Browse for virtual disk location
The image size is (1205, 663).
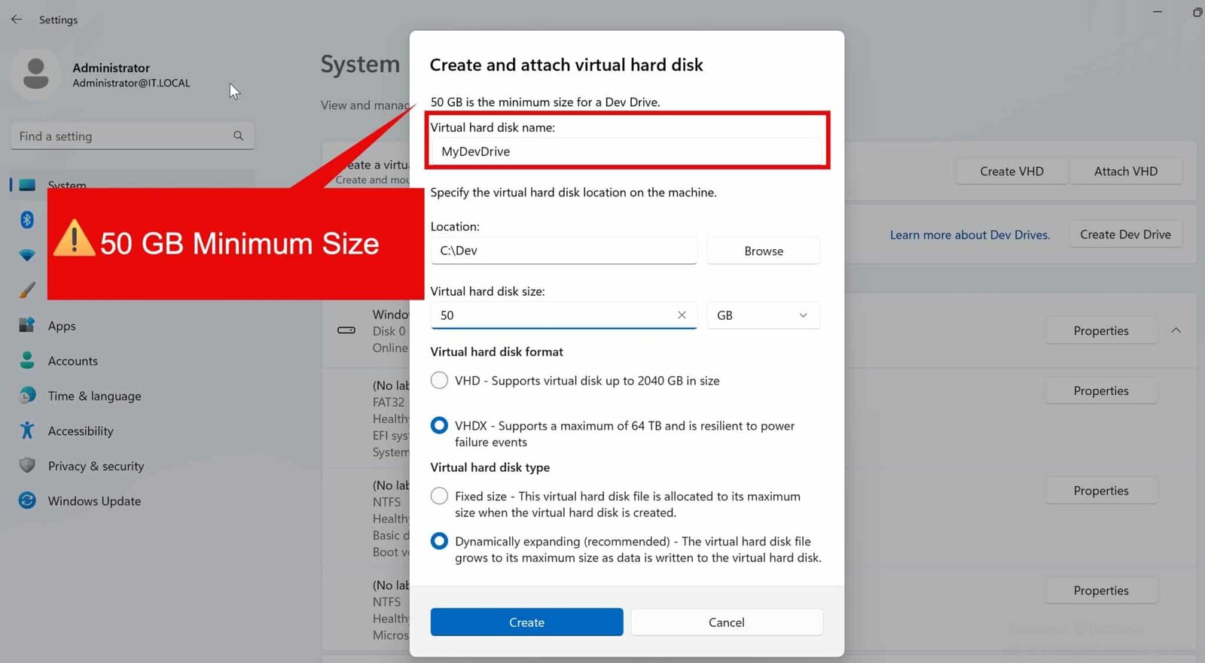(763, 251)
